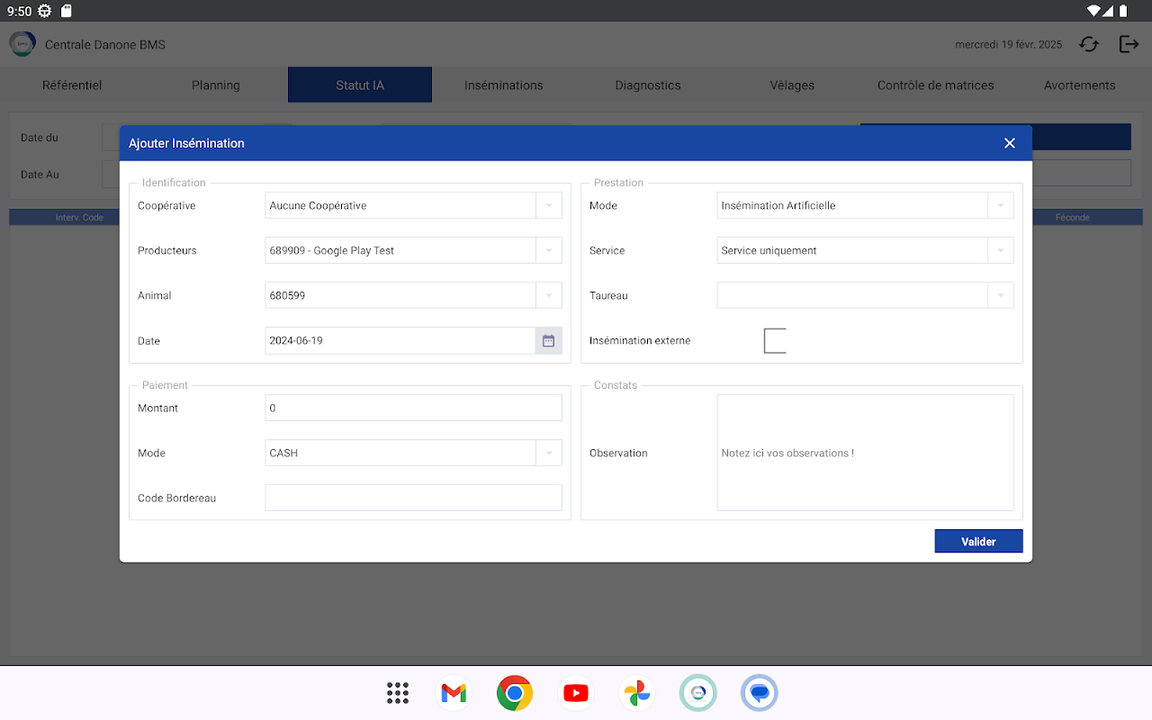Go to the Diagnostics tab

tap(648, 85)
